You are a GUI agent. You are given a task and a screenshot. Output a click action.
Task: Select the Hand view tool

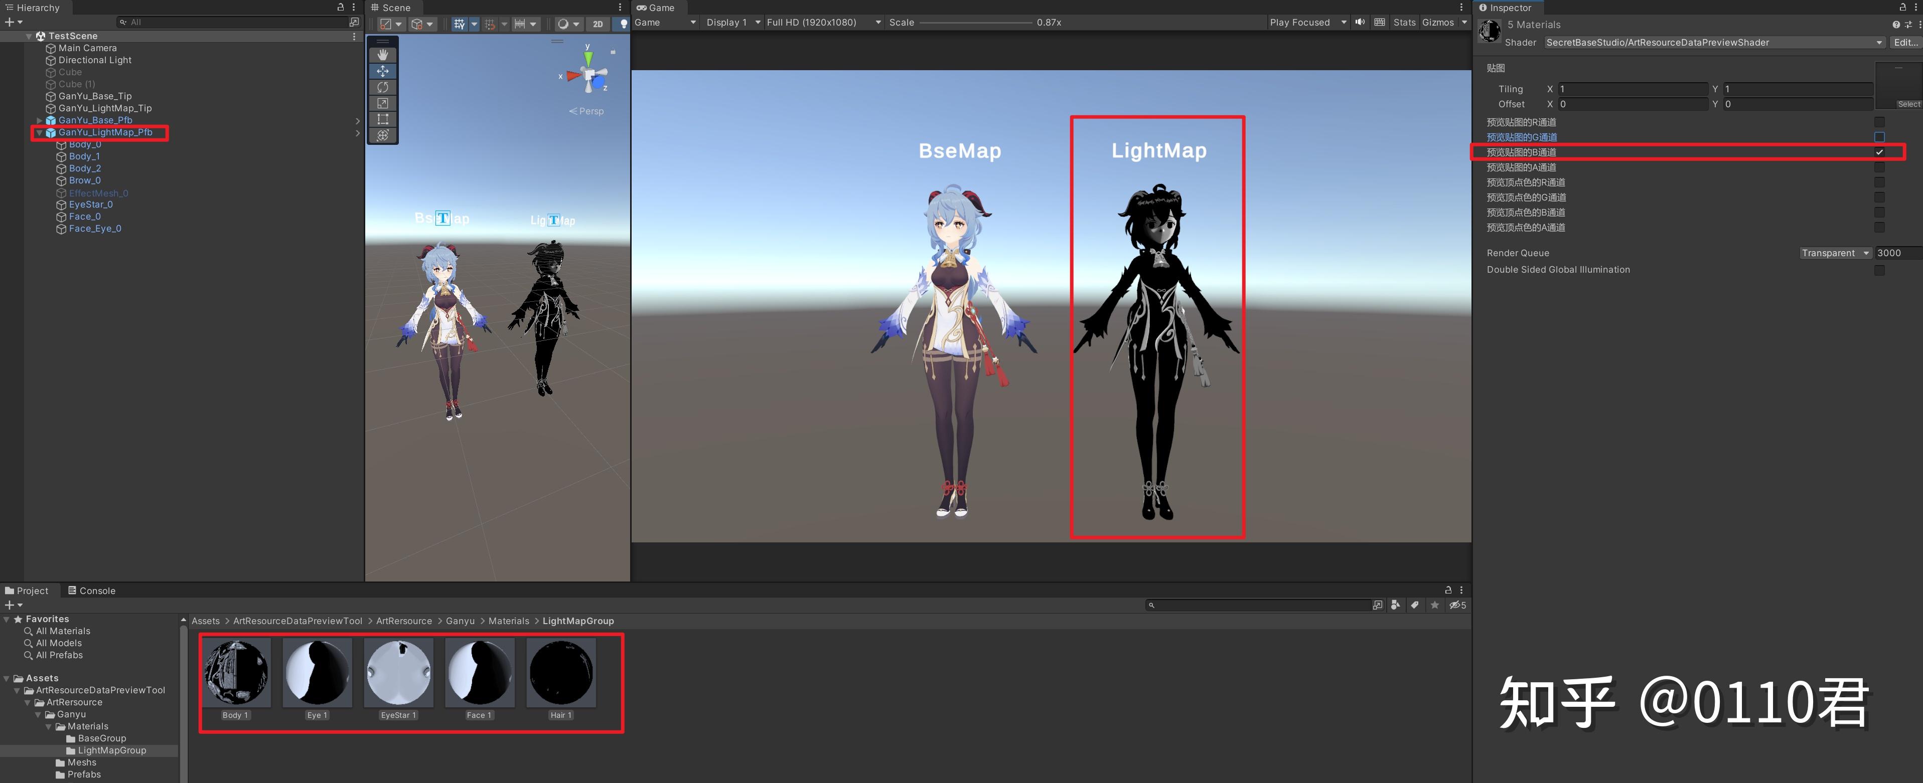pos(383,55)
